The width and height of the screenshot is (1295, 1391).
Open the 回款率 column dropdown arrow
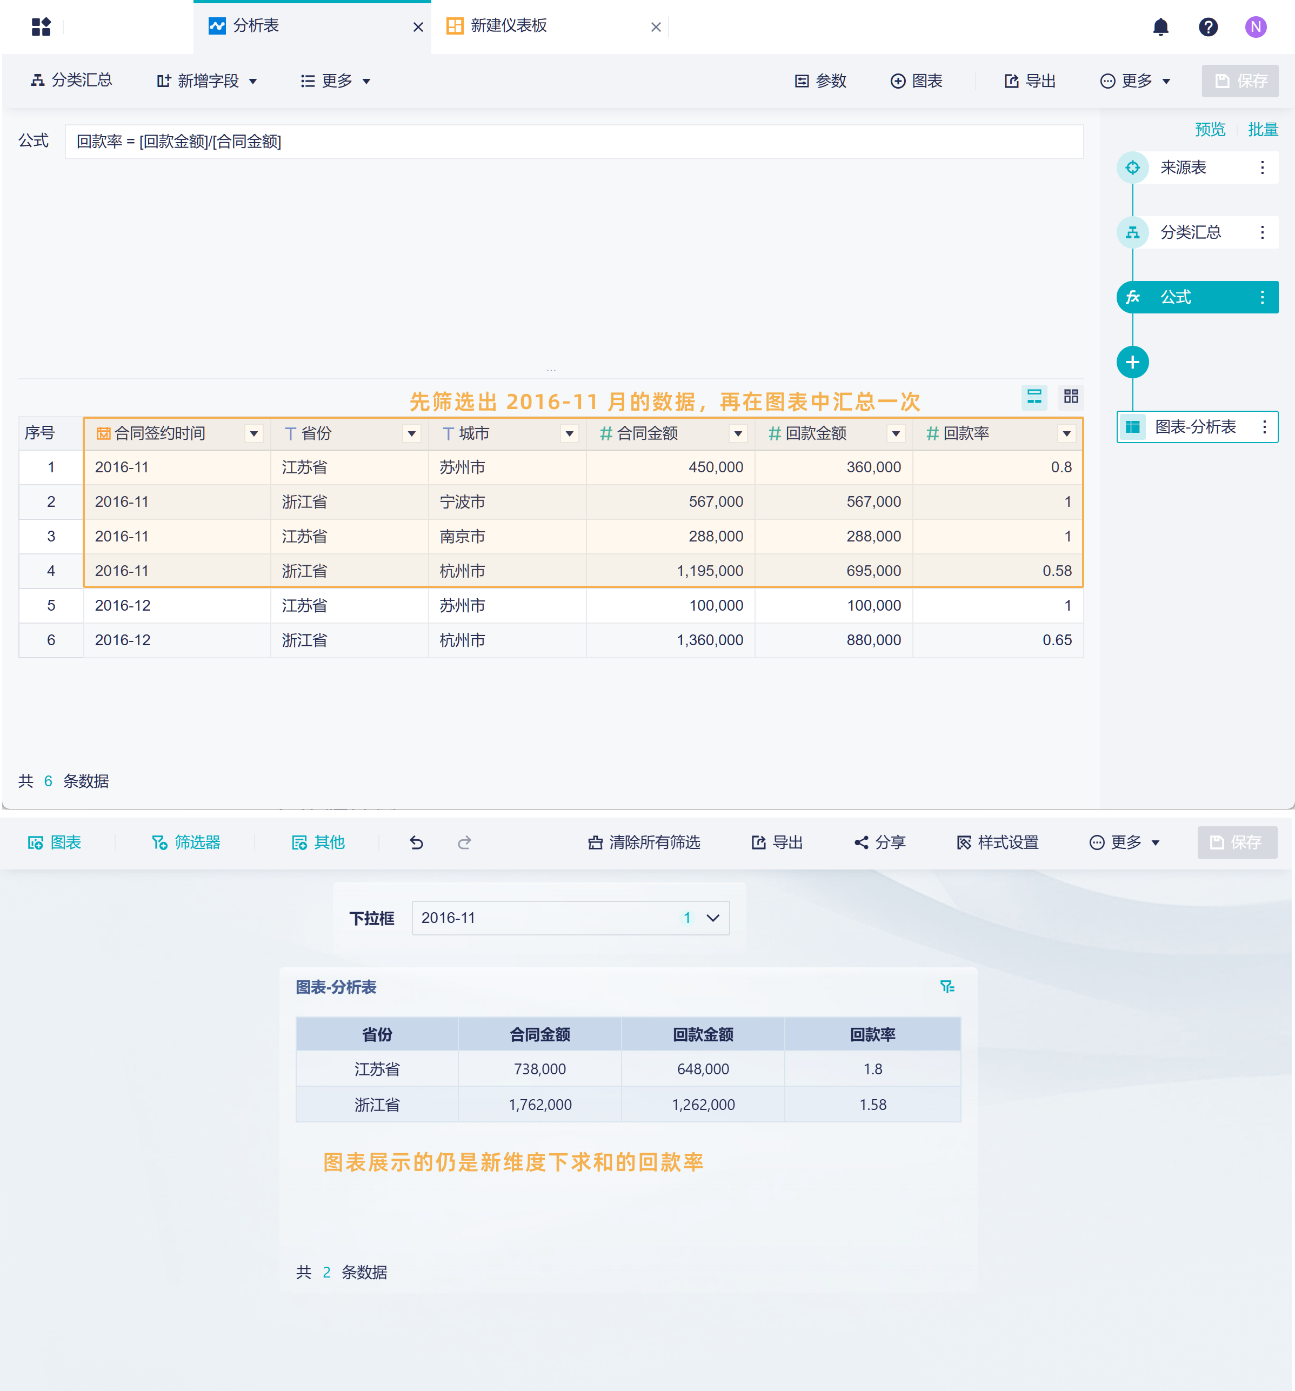1066,434
